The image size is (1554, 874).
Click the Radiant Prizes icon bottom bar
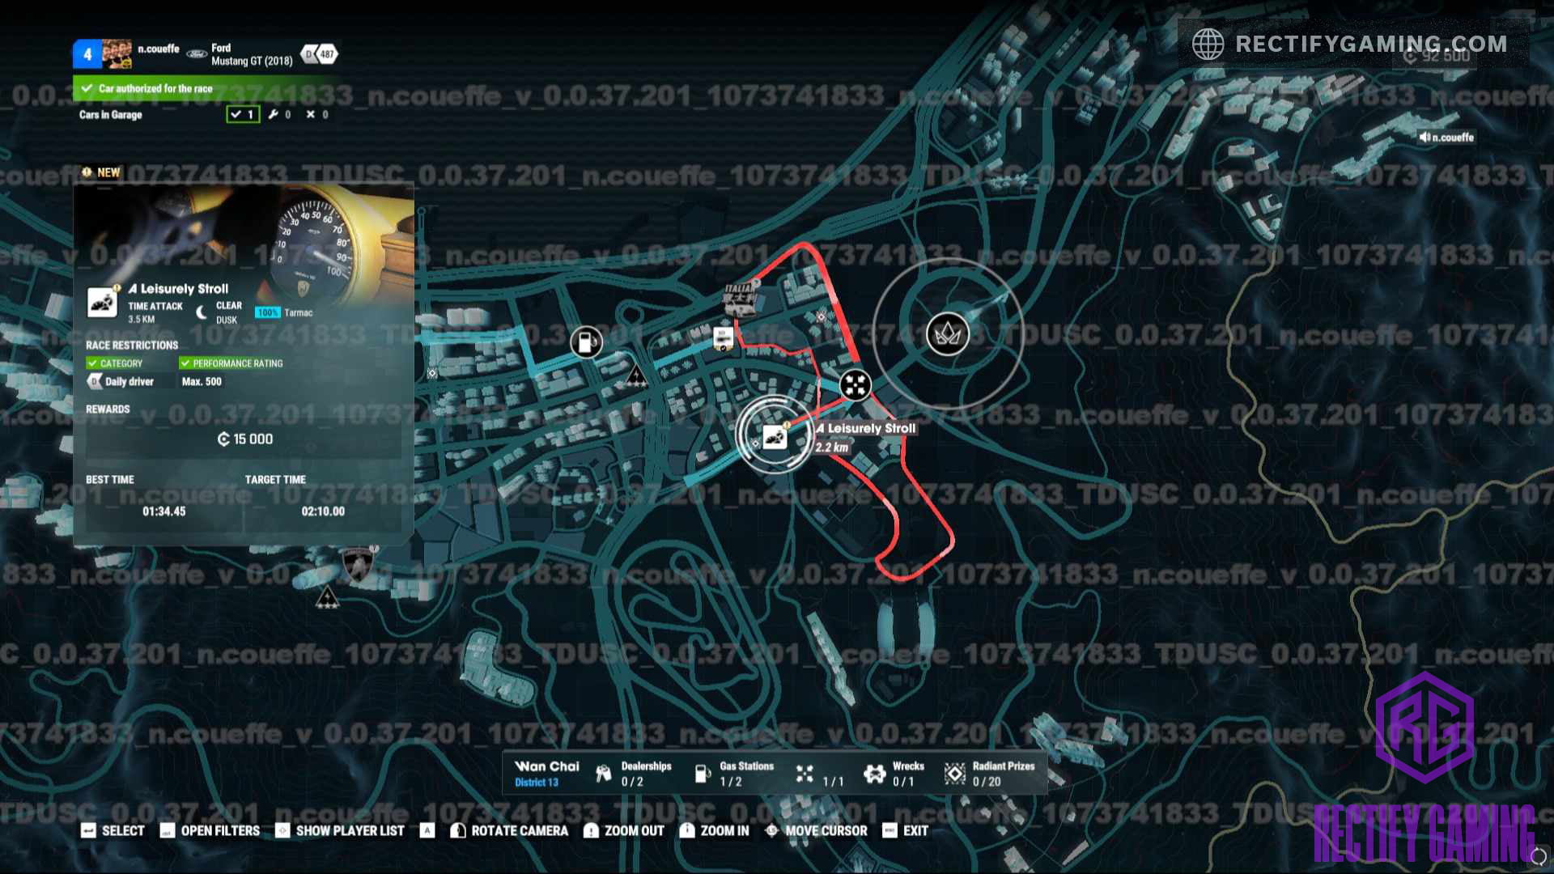(953, 773)
